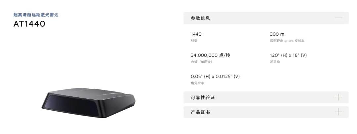Click the 300 m detection range value
357x134 pixels.
tap(277, 34)
